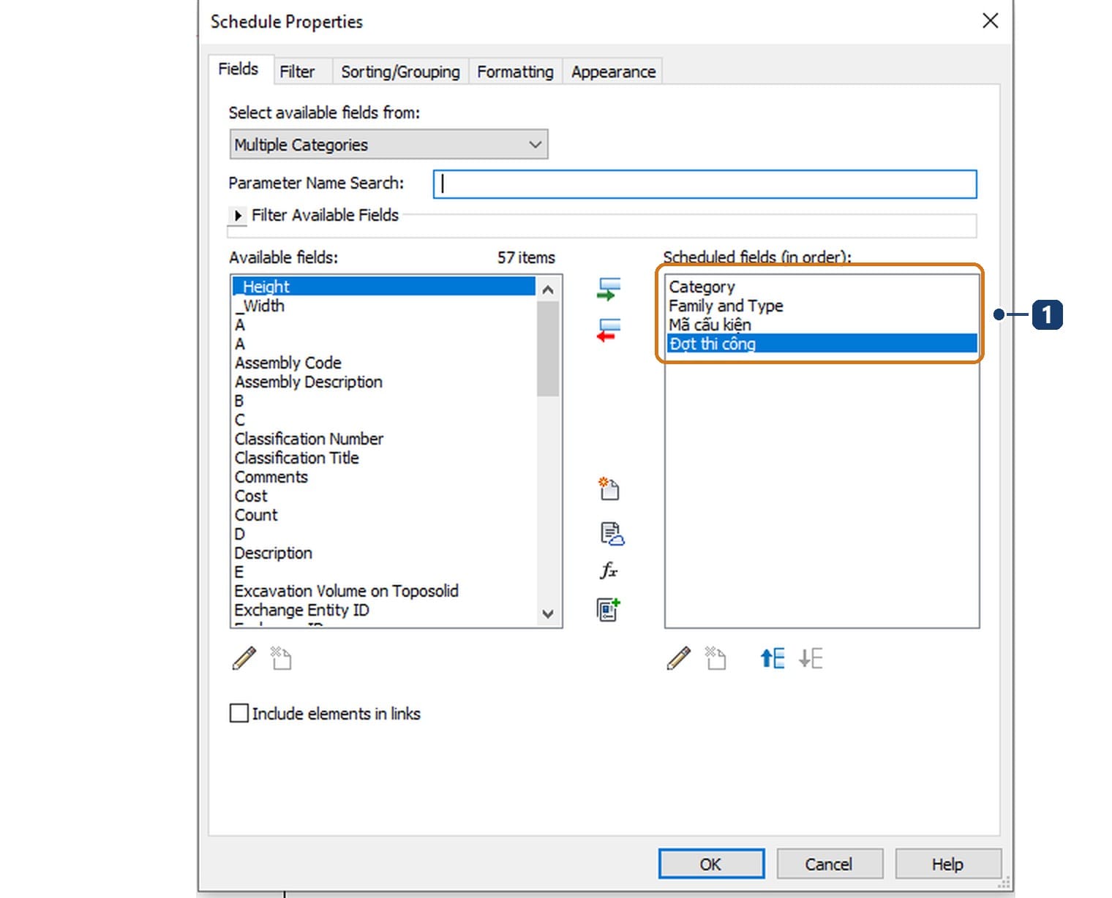Delete scheduled field parameter icon

tap(715, 658)
